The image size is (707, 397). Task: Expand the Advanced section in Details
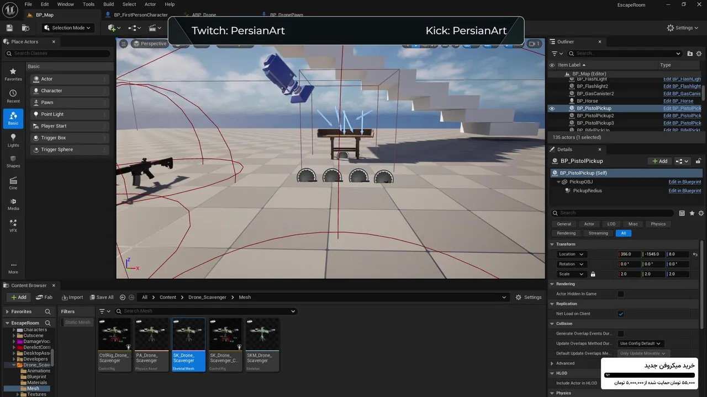[552, 363]
